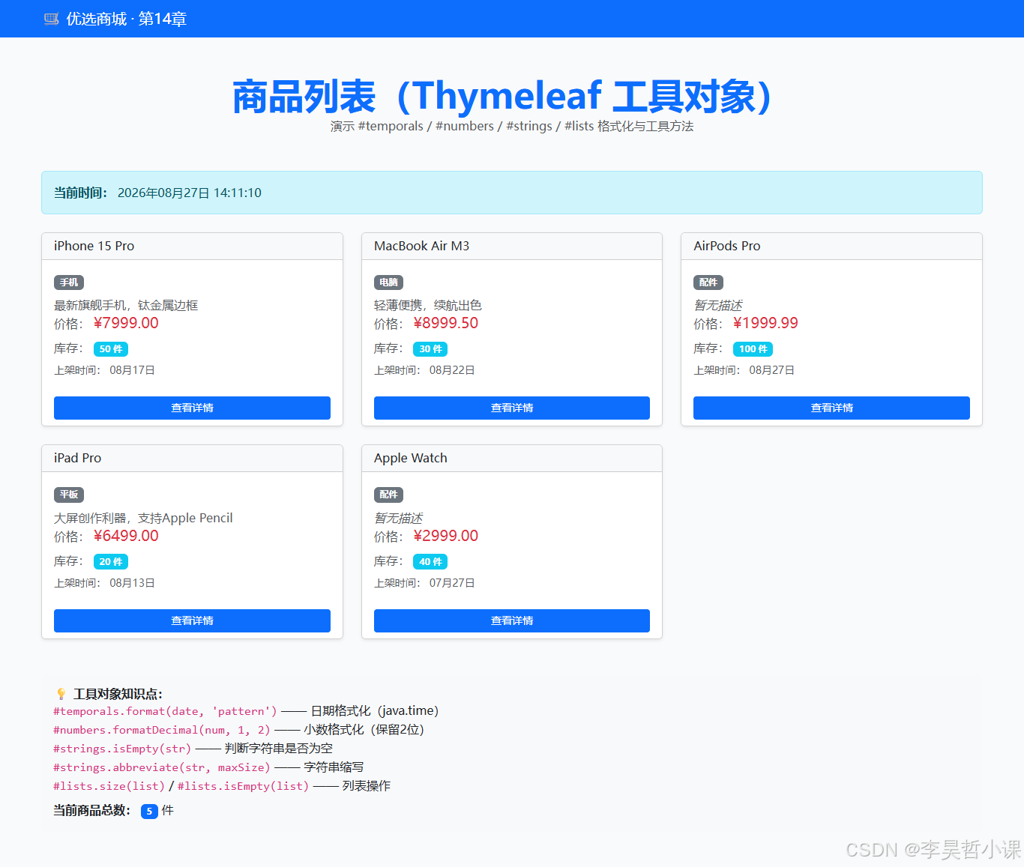The height and width of the screenshot is (867, 1024).
Task: Select the iPad Pro card header
Action: point(192,459)
